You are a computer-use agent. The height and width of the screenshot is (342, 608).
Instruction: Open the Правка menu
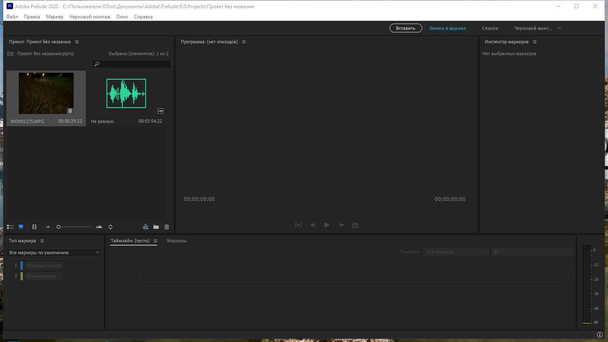(x=32, y=17)
